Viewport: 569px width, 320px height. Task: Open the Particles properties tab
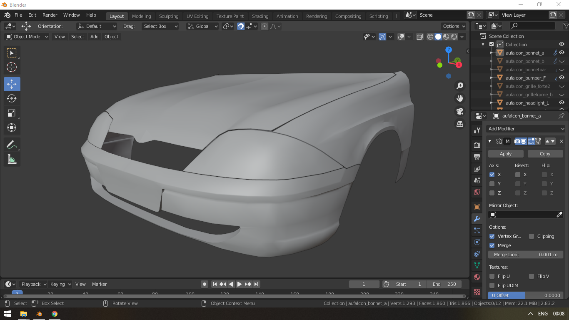[x=477, y=230]
